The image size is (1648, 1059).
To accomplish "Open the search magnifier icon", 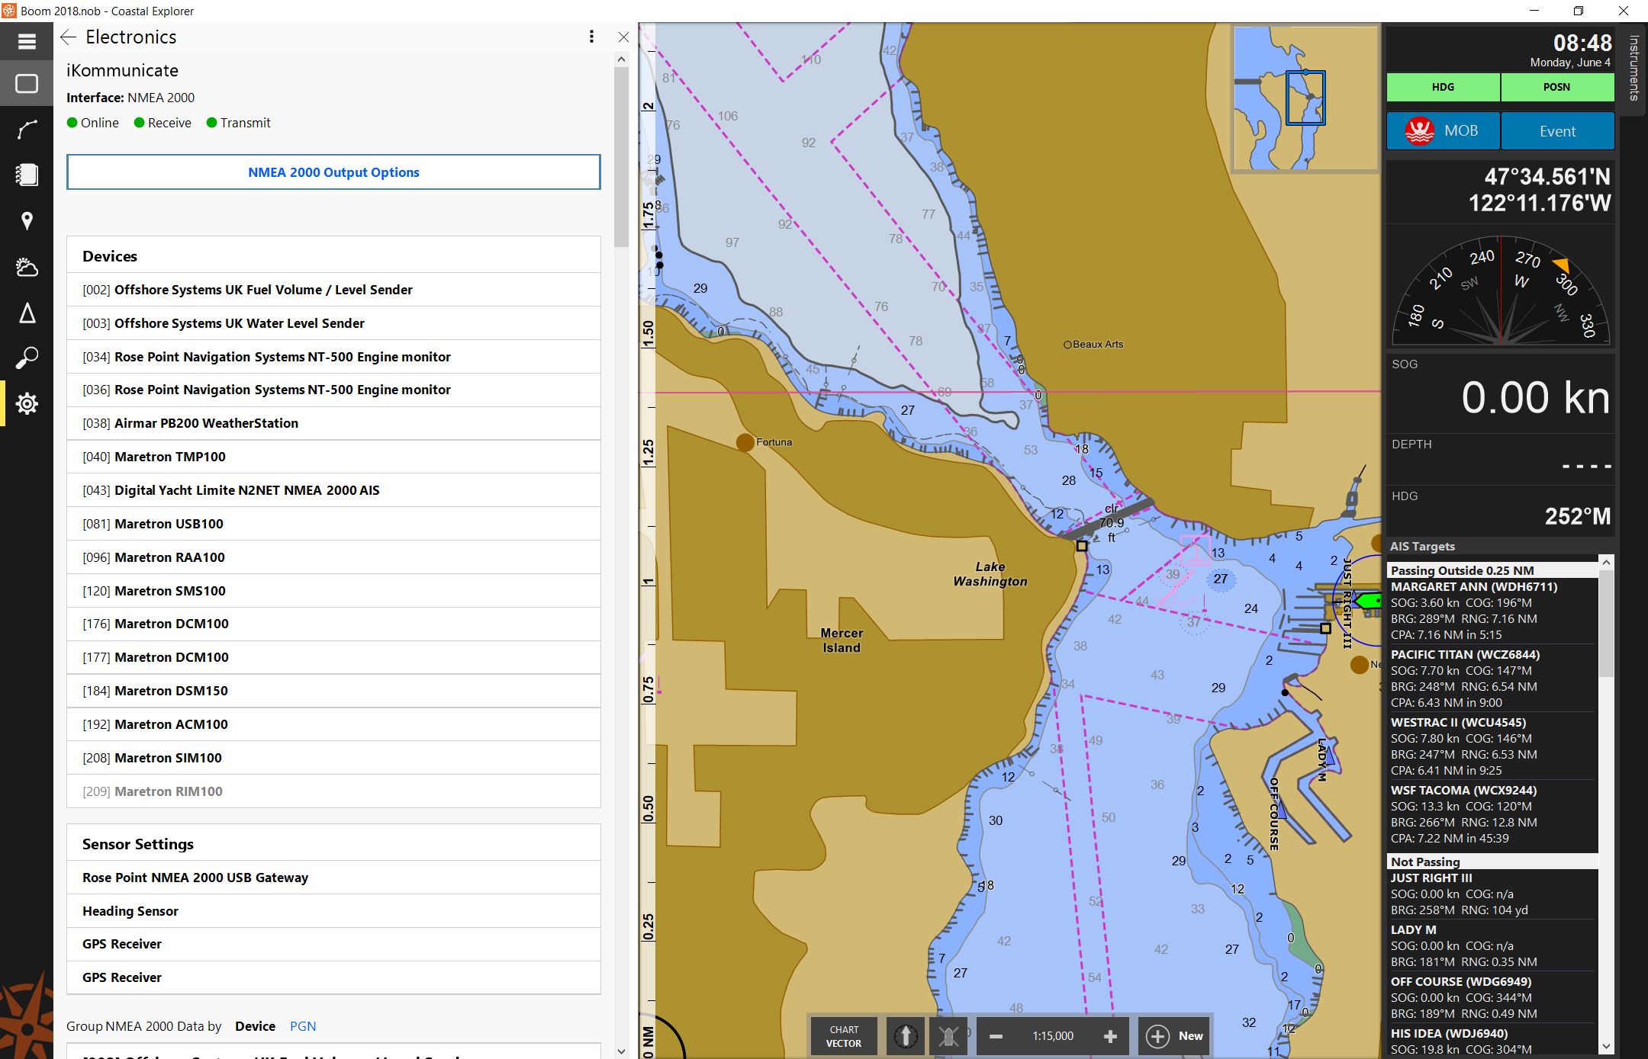I will pyautogui.click(x=27, y=358).
